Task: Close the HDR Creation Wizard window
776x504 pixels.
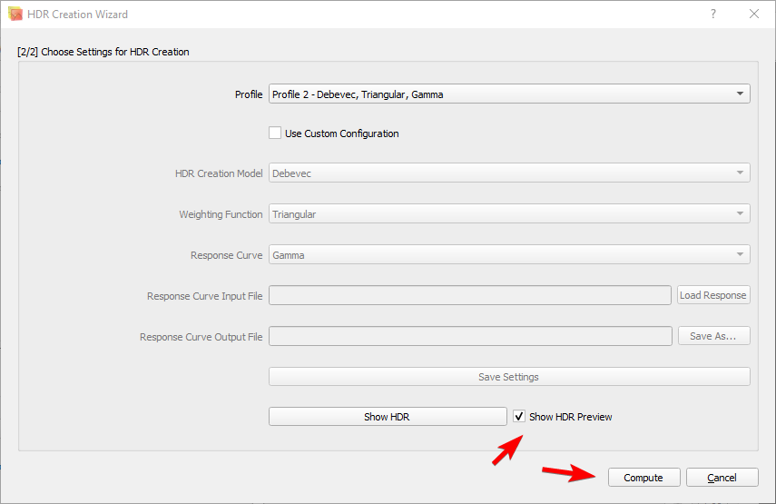Action: click(x=754, y=15)
